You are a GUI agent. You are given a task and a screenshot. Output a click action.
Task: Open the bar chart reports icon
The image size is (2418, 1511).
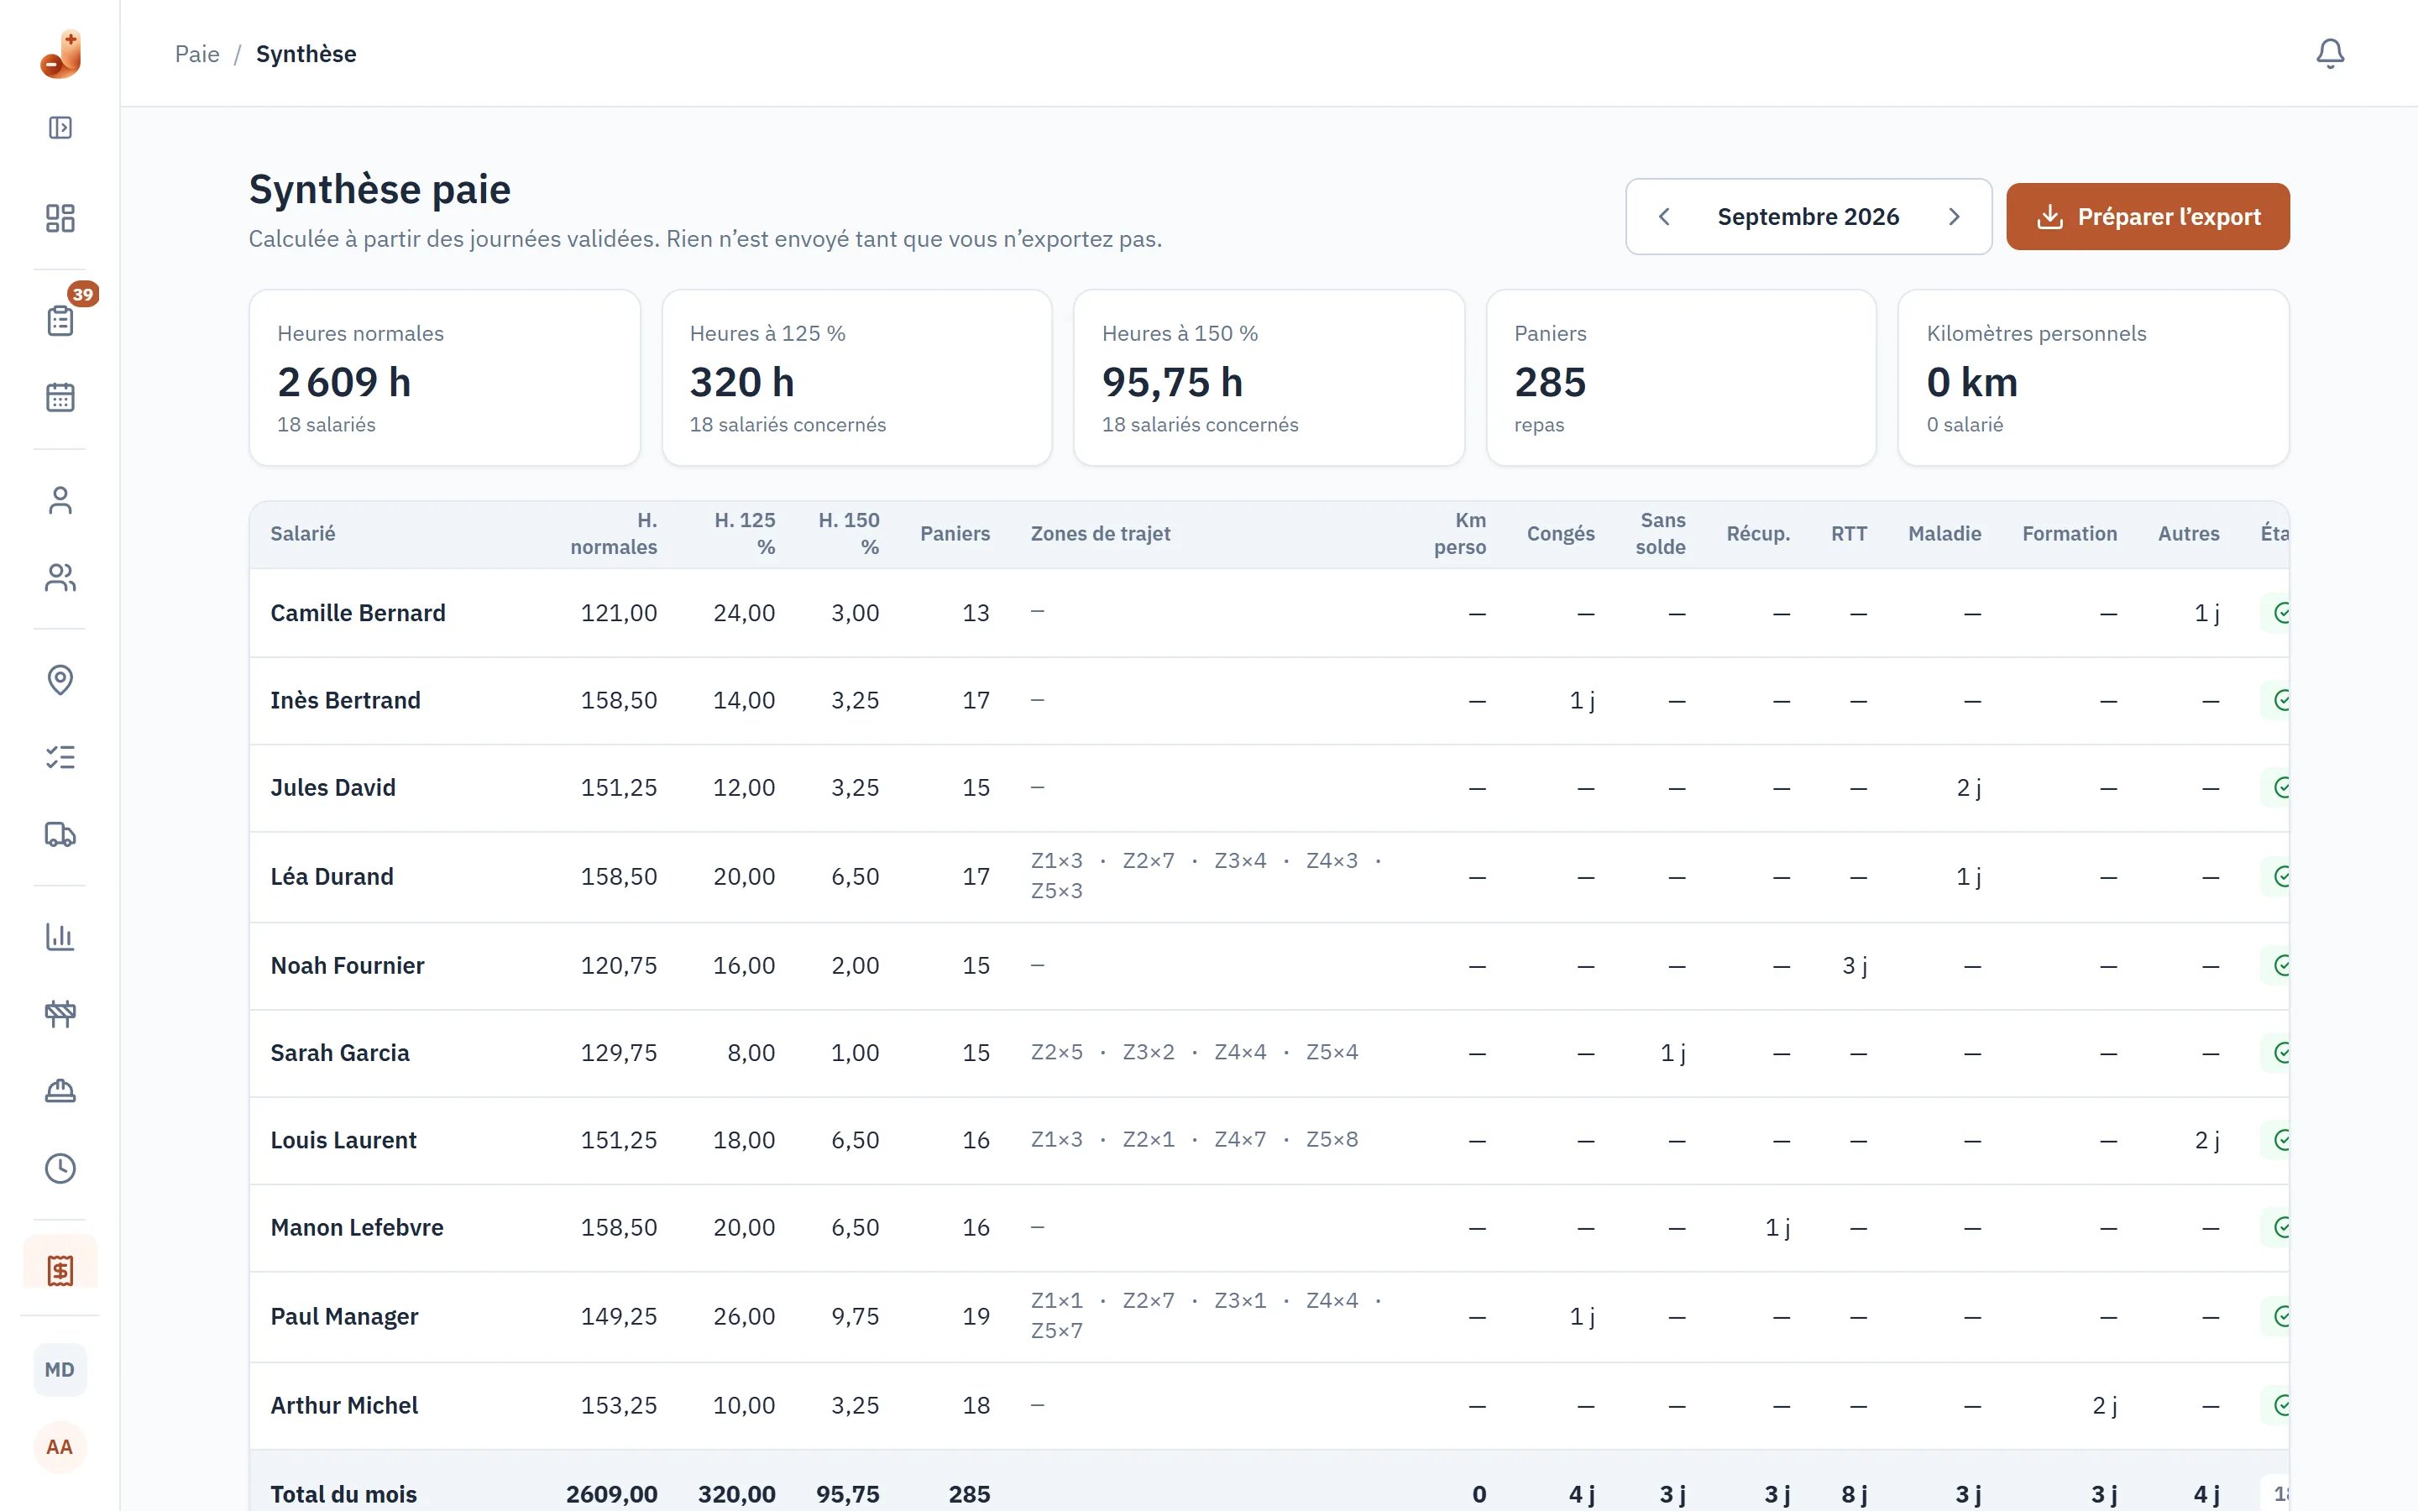tap(60, 936)
